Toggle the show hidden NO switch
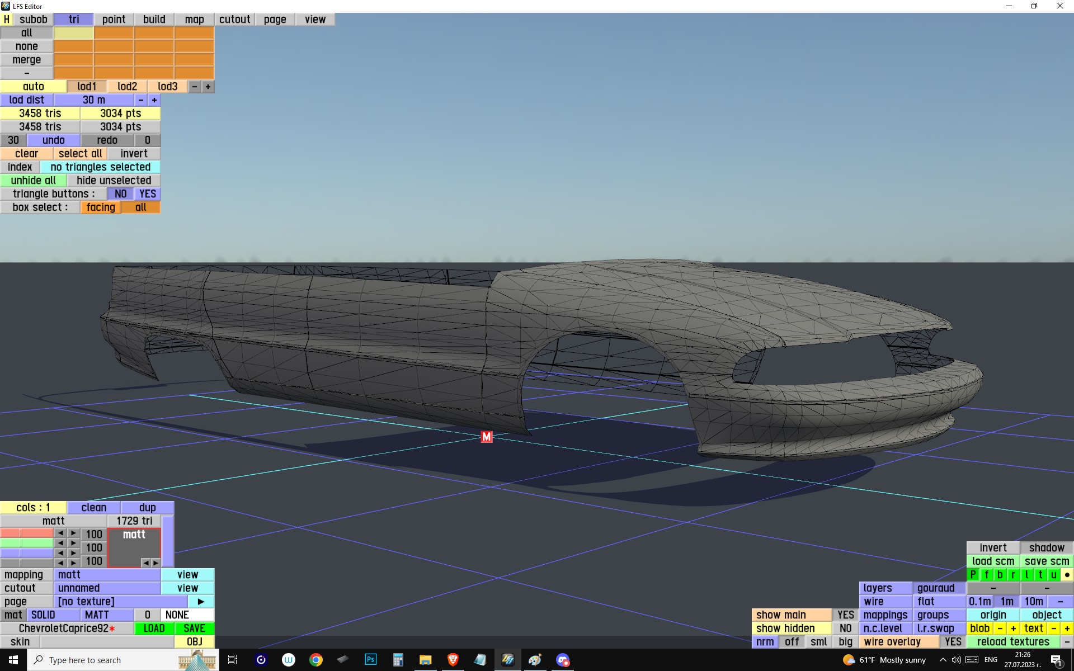 pyautogui.click(x=845, y=629)
